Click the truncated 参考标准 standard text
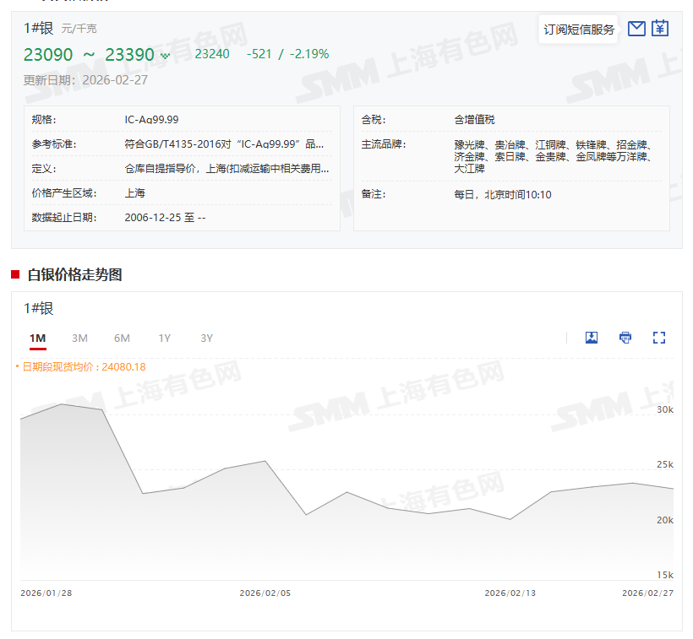The image size is (693, 639). (226, 144)
